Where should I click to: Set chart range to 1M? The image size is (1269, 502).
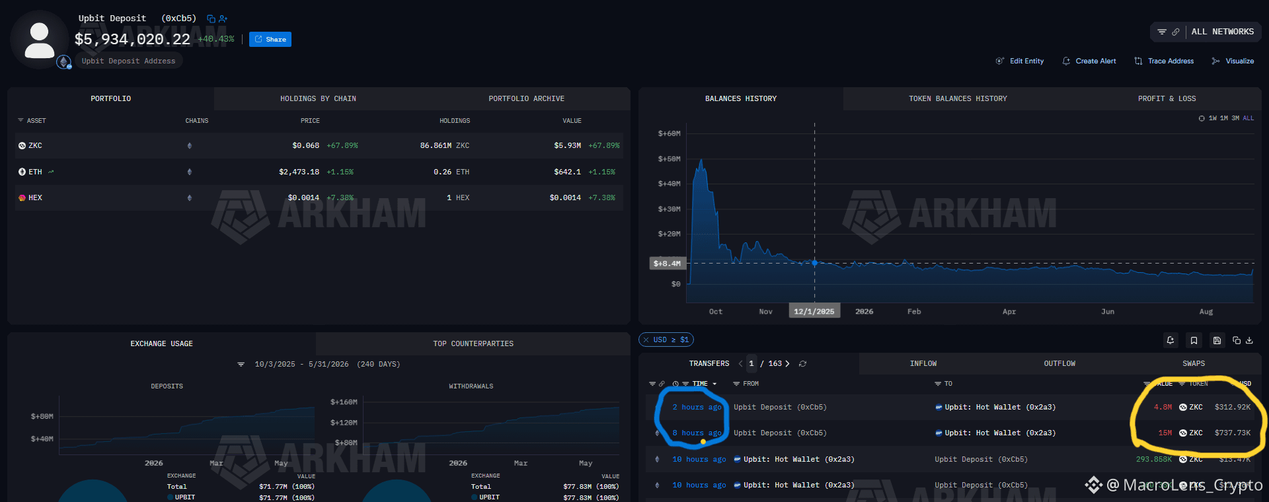(x=1224, y=118)
